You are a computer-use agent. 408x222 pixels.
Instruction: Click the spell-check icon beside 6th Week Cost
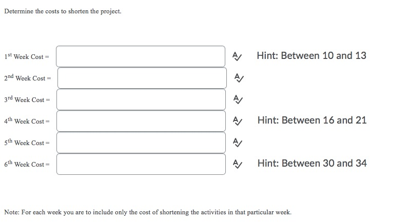click(236, 164)
